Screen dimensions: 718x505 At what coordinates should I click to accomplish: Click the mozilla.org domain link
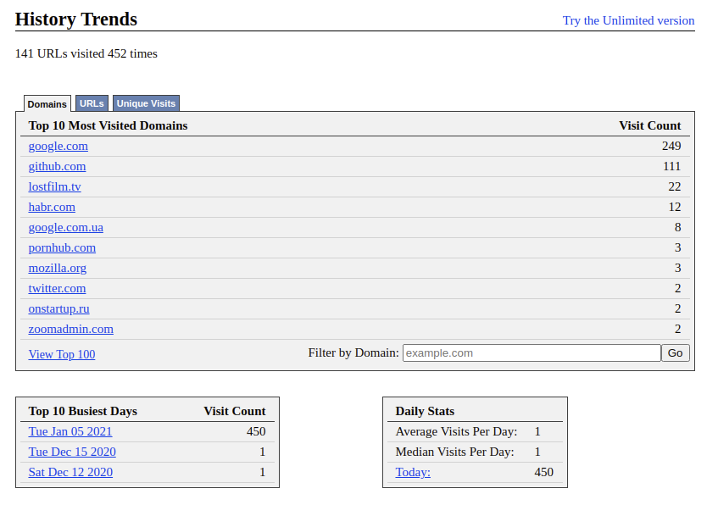coord(57,268)
